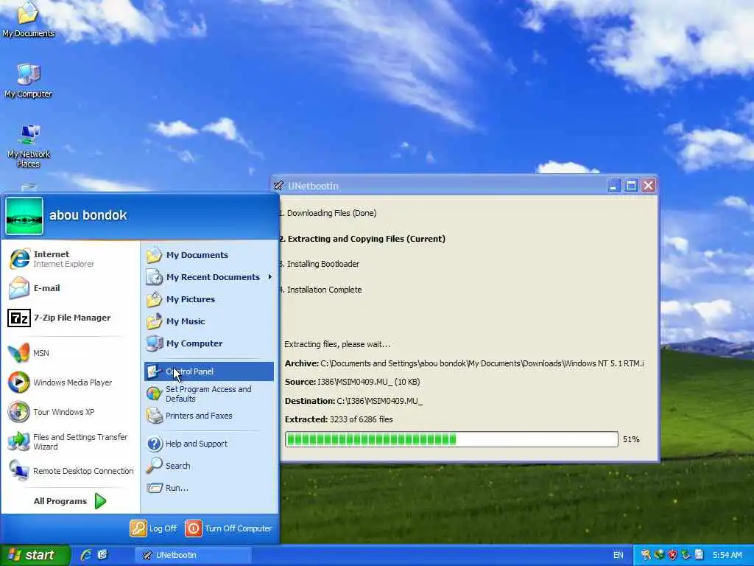The image size is (754, 566).
Task: Click first system tray icon beside EN
Action: click(x=646, y=555)
